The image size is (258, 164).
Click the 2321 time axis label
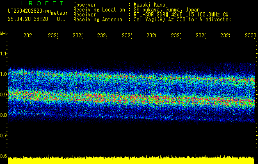[x=28, y=36]
